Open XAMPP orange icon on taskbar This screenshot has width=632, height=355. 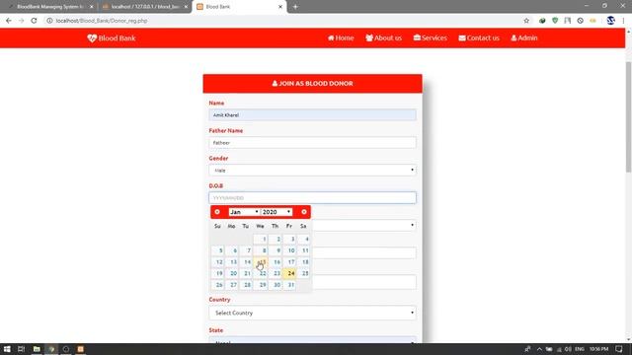(80, 349)
